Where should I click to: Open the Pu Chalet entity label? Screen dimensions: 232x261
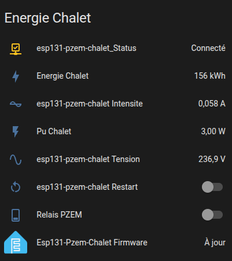point(54,131)
